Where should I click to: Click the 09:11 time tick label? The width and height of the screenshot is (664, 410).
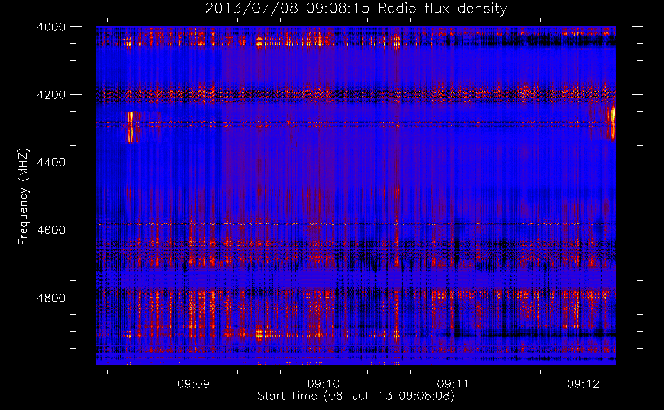pos(453,384)
